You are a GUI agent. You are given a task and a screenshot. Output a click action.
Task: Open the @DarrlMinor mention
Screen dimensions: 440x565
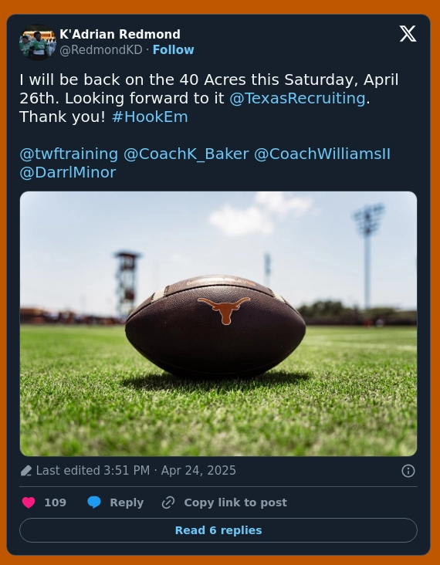[x=68, y=172]
